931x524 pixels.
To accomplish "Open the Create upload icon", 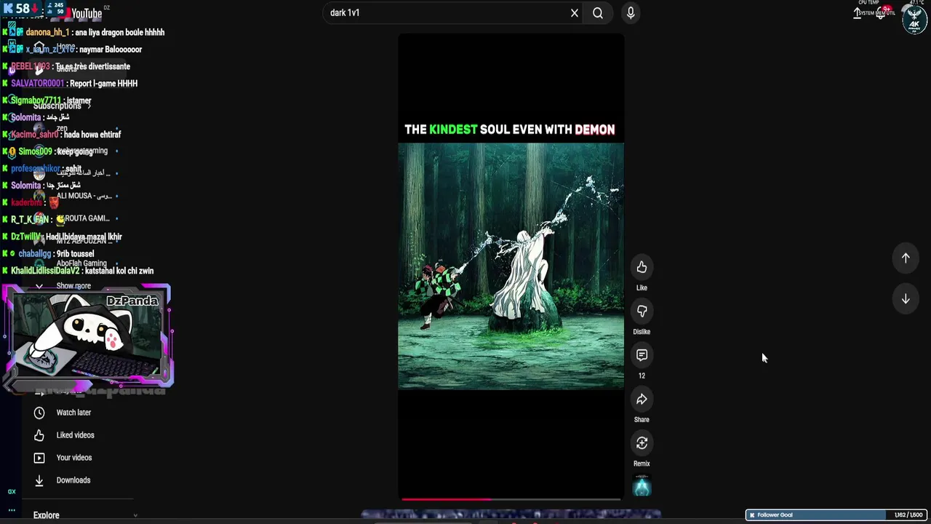I will [x=858, y=13].
